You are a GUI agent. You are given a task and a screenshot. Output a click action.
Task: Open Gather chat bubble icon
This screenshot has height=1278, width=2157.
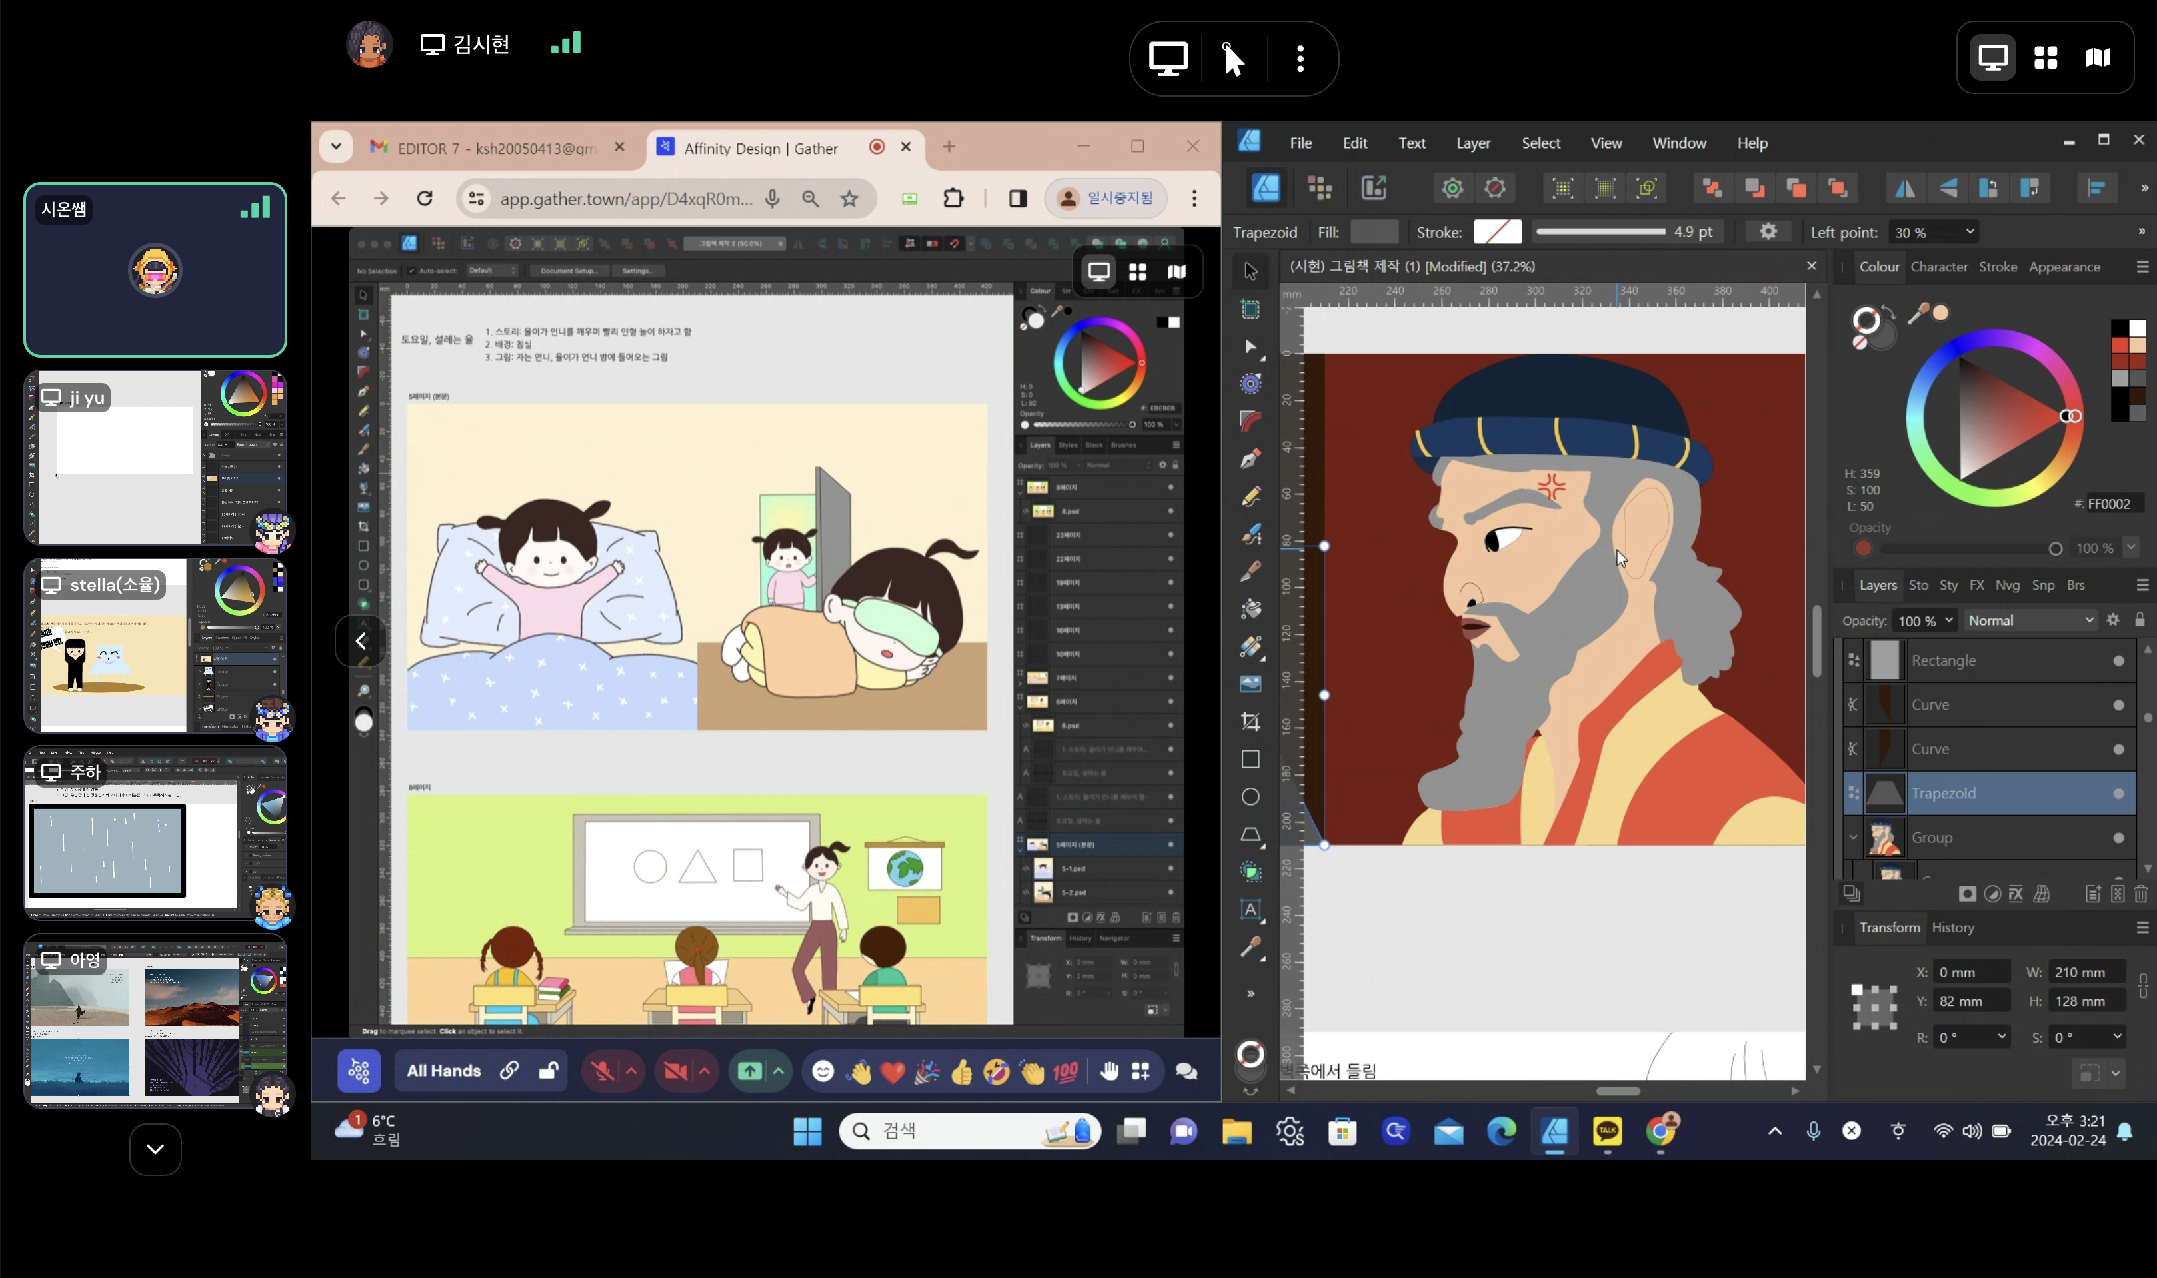click(x=1186, y=1071)
